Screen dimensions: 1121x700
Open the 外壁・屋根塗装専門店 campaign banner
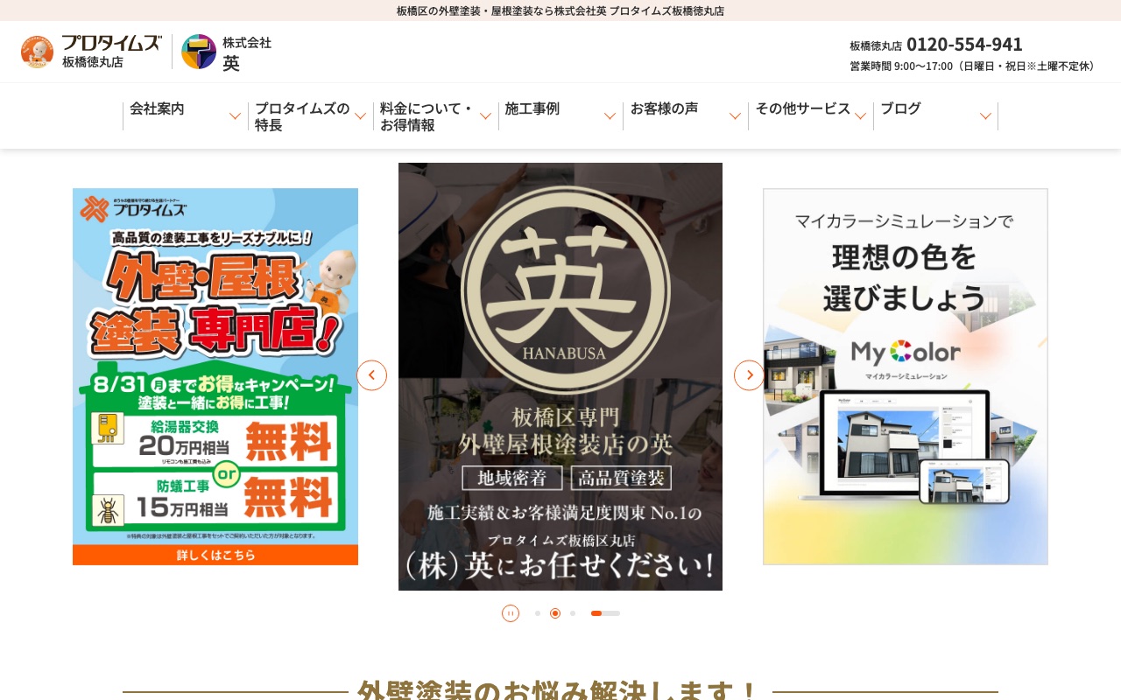[x=215, y=376]
